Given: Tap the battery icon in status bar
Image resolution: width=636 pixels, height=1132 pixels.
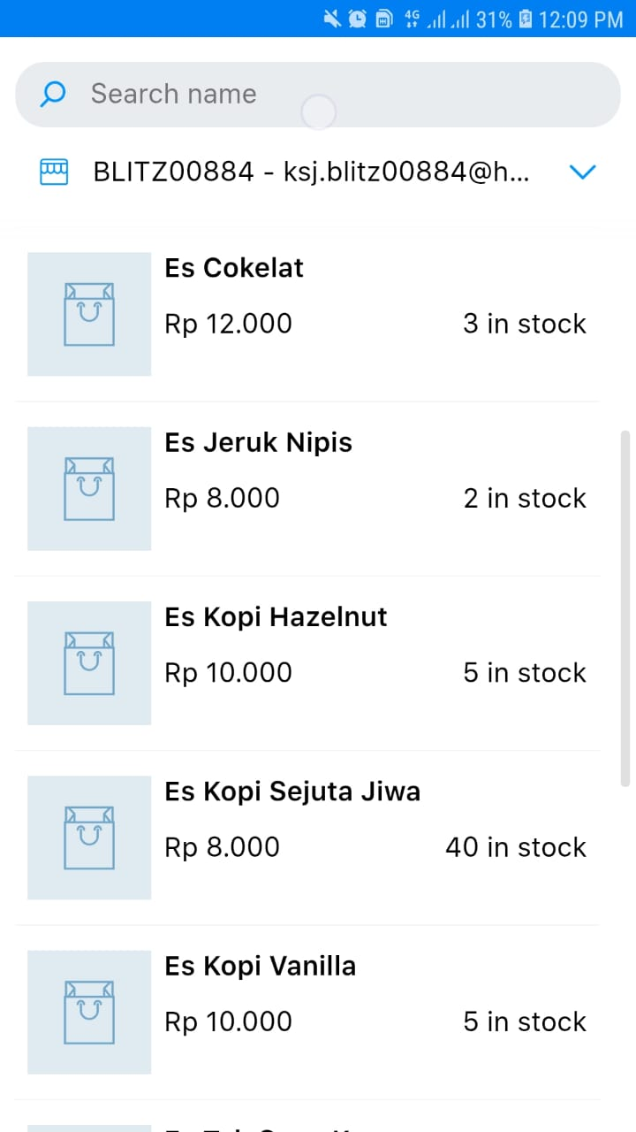Looking at the screenshot, I should [x=526, y=19].
